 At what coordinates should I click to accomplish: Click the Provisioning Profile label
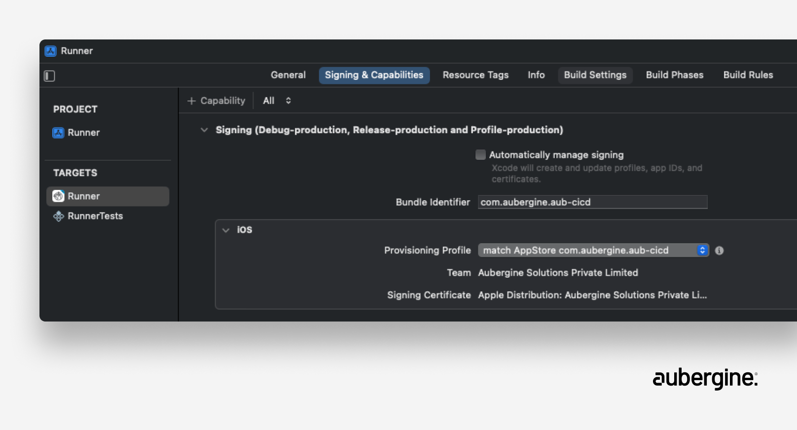(427, 251)
